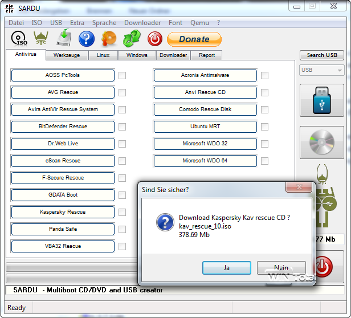Viewport: 351px width, 318px height.
Task: Expand the USB drive dropdown
Action: tap(322, 70)
